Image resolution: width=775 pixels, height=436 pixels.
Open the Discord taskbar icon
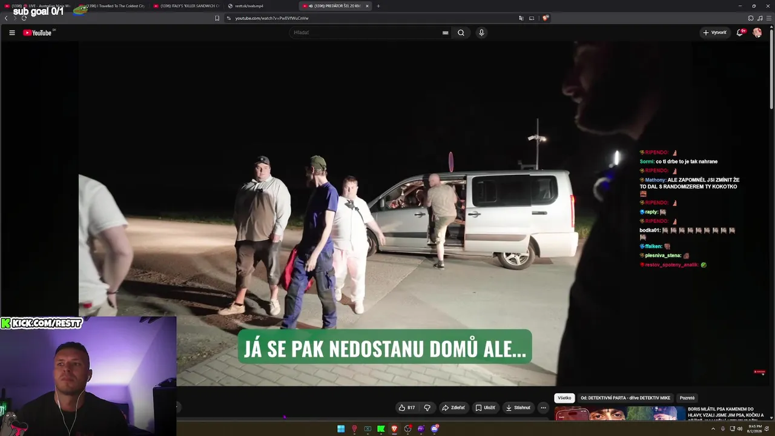(x=434, y=429)
